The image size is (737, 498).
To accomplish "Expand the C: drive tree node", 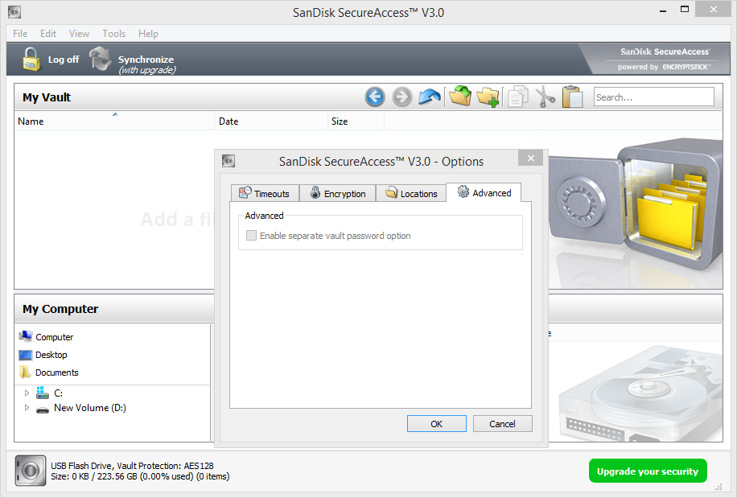I will [27, 393].
